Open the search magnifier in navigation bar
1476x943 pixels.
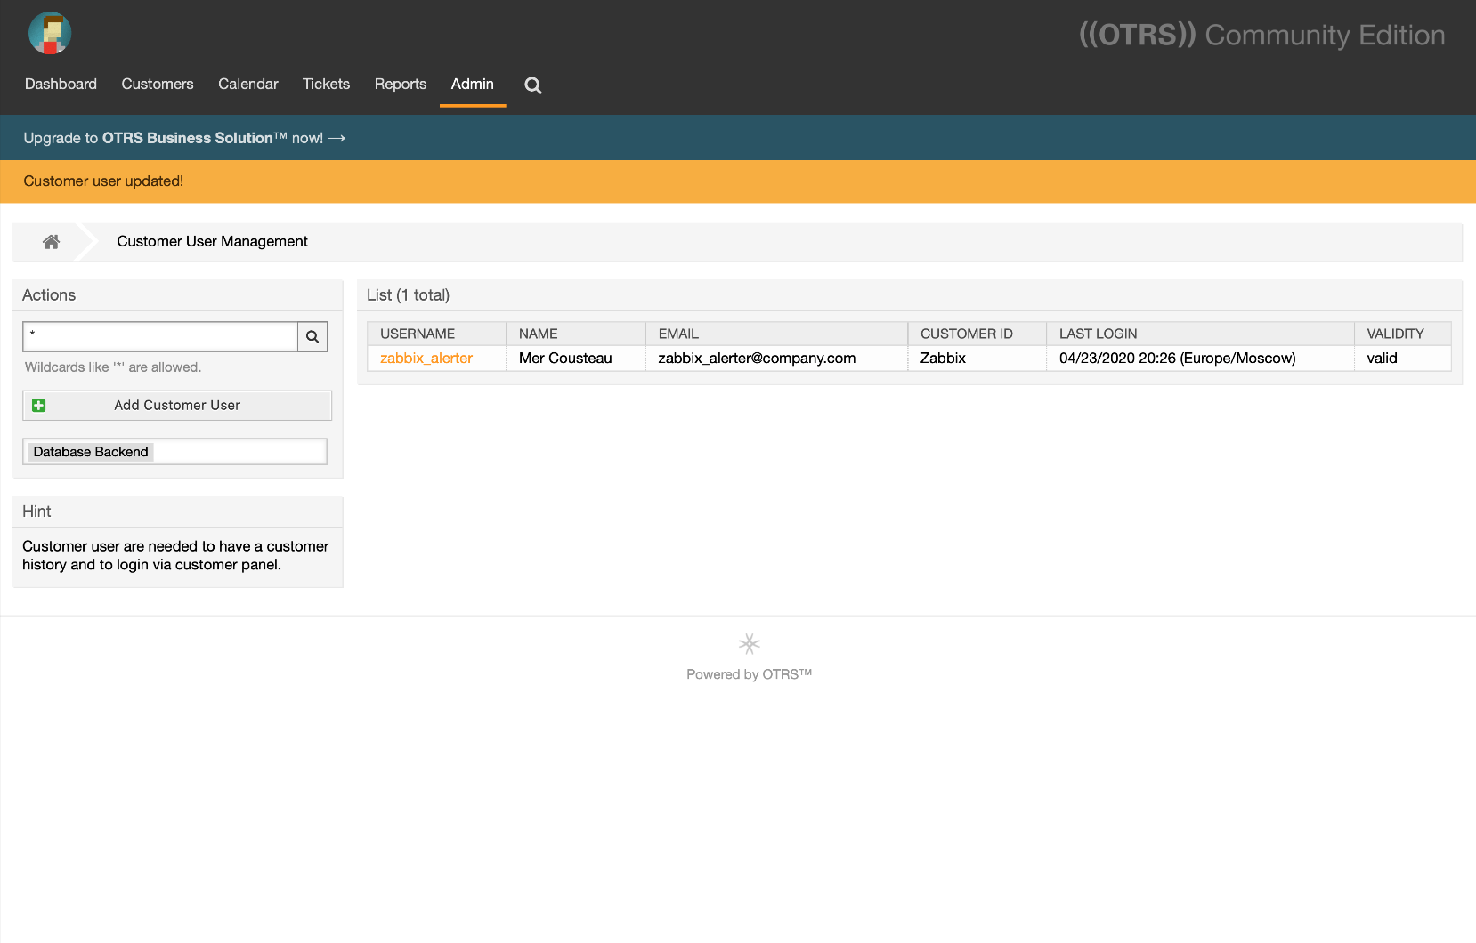pos(532,85)
